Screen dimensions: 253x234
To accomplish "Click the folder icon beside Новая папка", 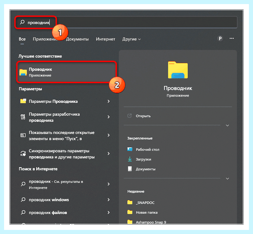I will pyautogui.click(x=130, y=212).
